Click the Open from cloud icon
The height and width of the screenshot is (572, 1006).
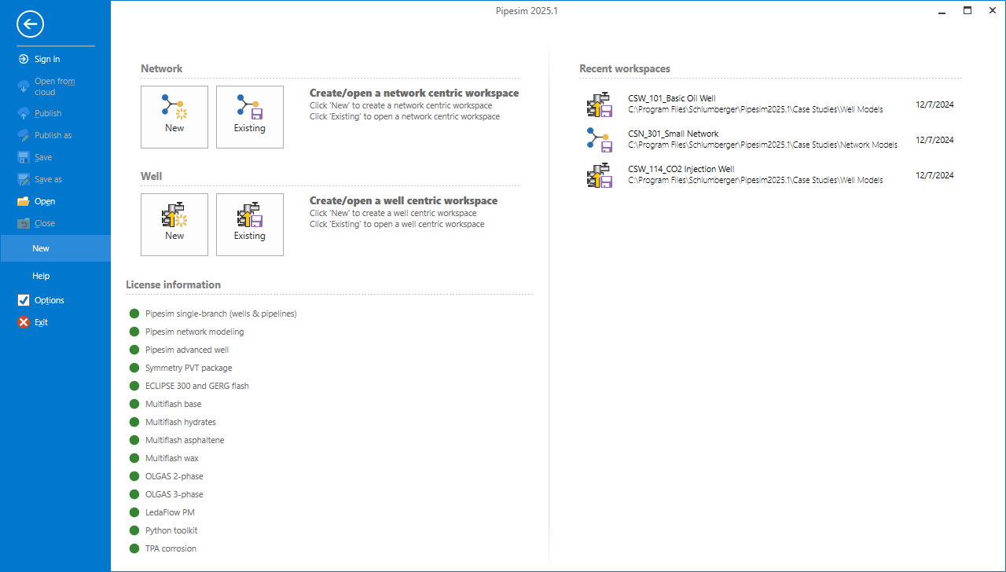click(24, 86)
